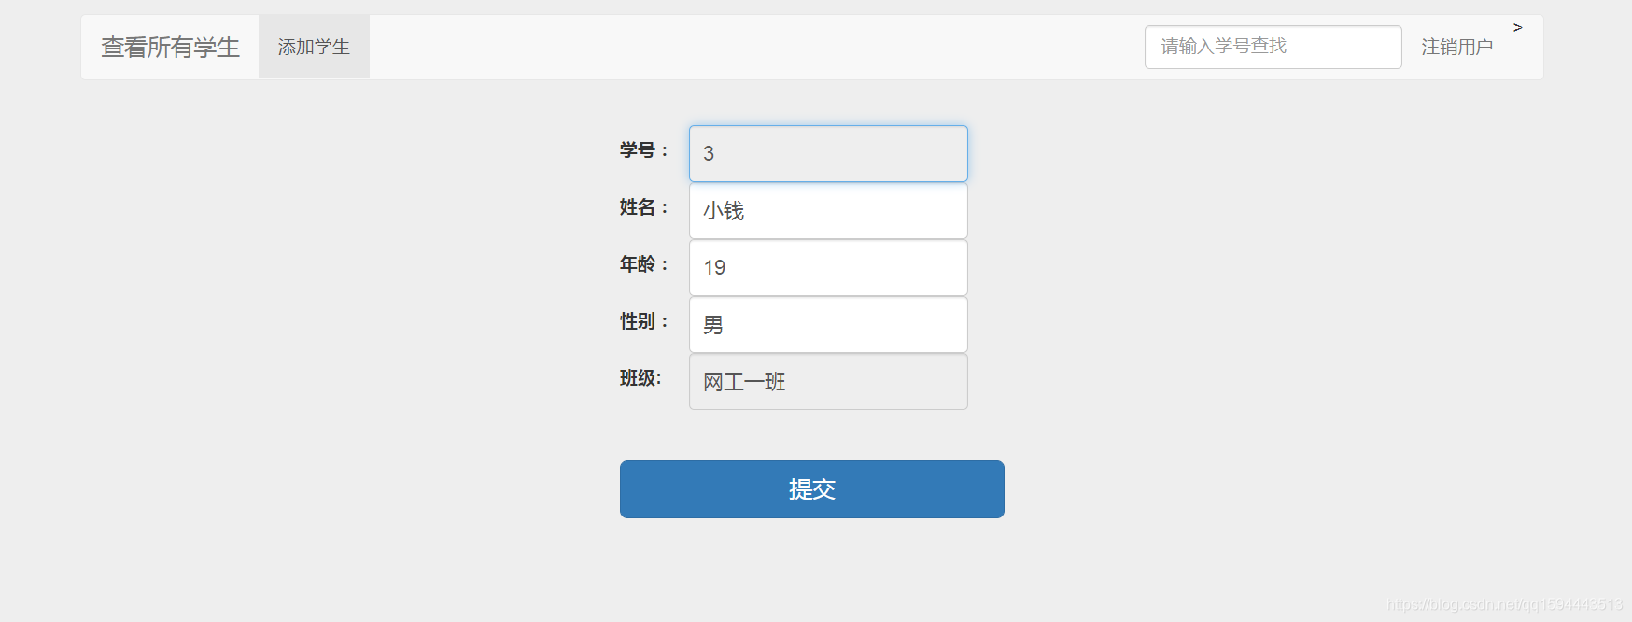Click the 姓名 form label
This screenshot has height=622, width=1632.
point(641,208)
